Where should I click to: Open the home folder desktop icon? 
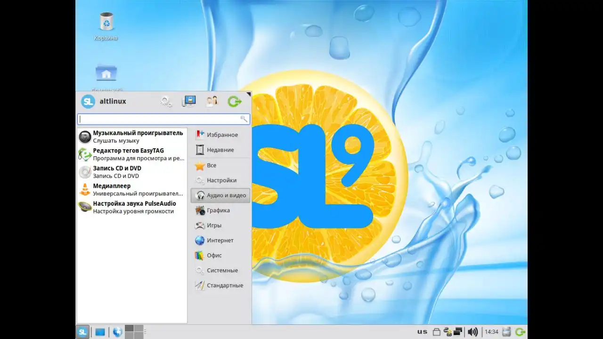[106, 76]
